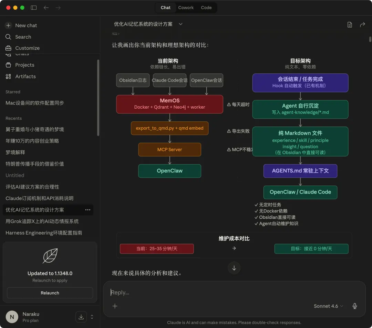Open the Sonnet 4.6 model selector
Viewport: 372px width, 328px height.
tap(328, 306)
